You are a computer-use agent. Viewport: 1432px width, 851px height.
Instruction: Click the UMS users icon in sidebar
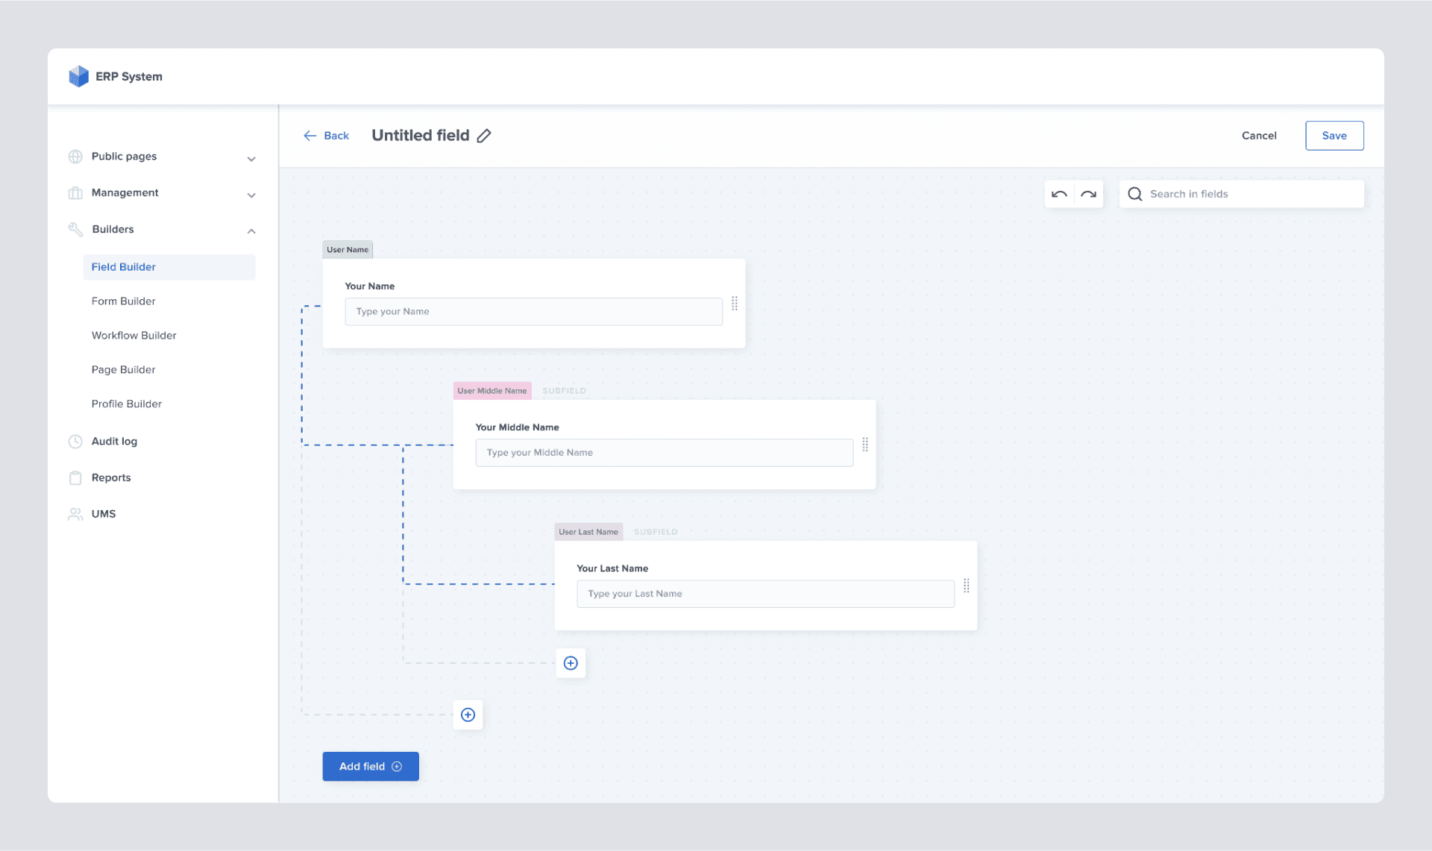pyautogui.click(x=75, y=513)
